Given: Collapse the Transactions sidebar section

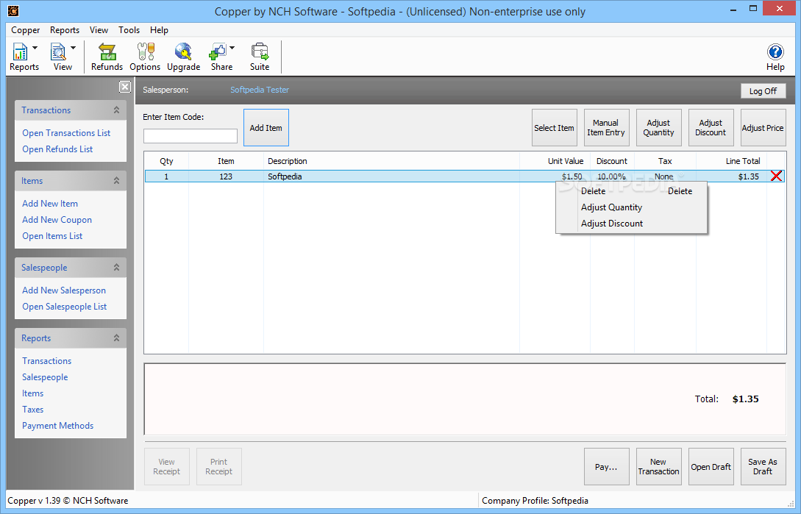Looking at the screenshot, I should coord(116,110).
